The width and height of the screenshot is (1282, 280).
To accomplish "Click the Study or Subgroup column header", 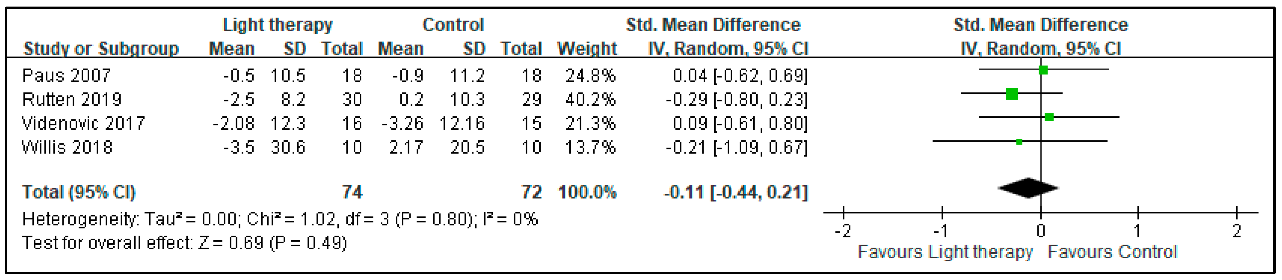I will point(101,49).
